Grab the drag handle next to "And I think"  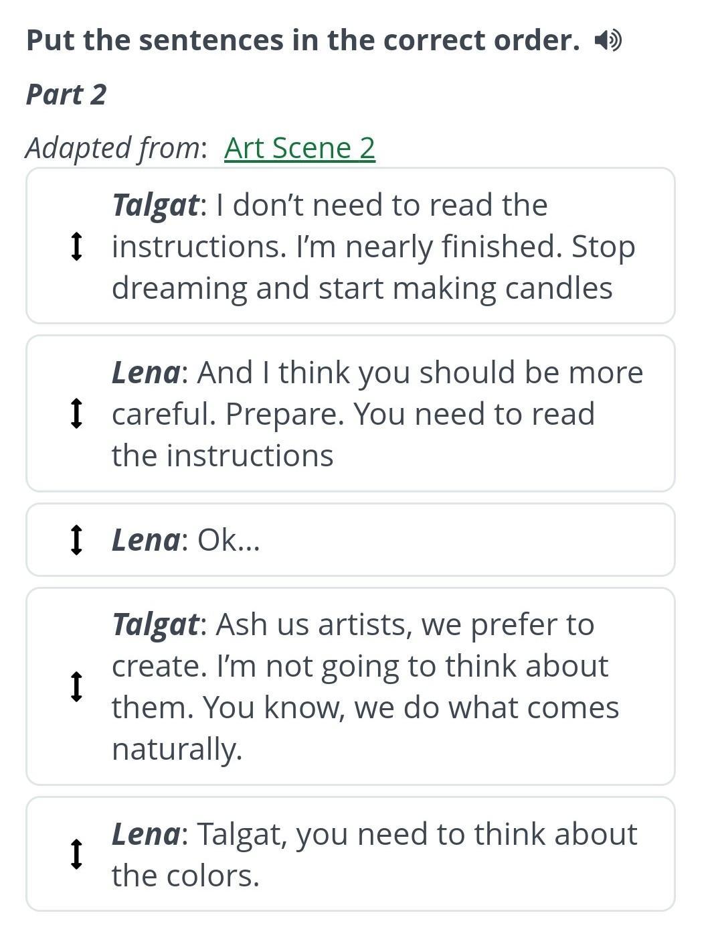(76, 413)
